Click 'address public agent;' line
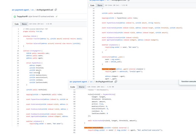 (x=35, y=58)
